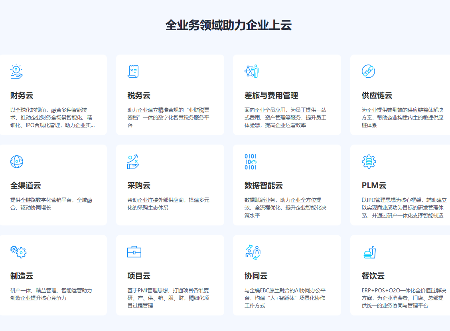Screen dimensions: 450x331
Task: Click the 餐饮云 food and drink icon
Action: point(370,252)
